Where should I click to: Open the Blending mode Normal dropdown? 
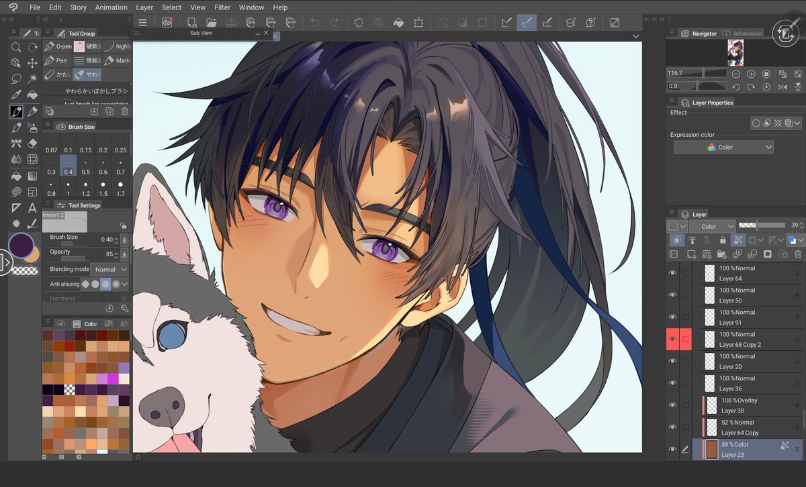[x=109, y=269]
